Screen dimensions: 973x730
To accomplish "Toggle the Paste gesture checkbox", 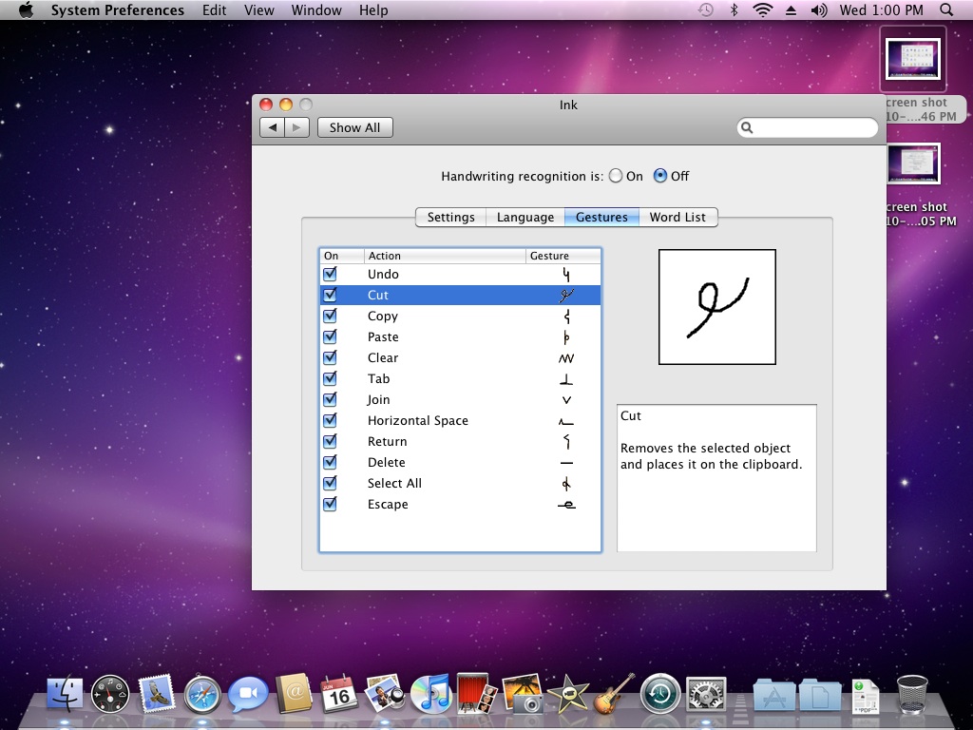I will (330, 336).
